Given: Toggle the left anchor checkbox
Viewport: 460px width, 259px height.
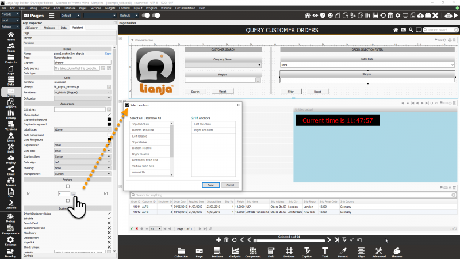Looking at the screenshot, I should click(29, 193).
